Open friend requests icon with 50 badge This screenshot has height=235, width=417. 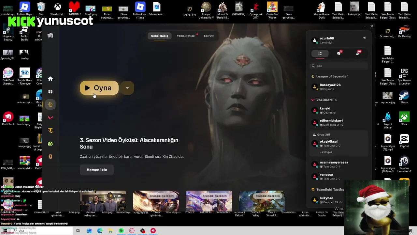coord(358,53)
